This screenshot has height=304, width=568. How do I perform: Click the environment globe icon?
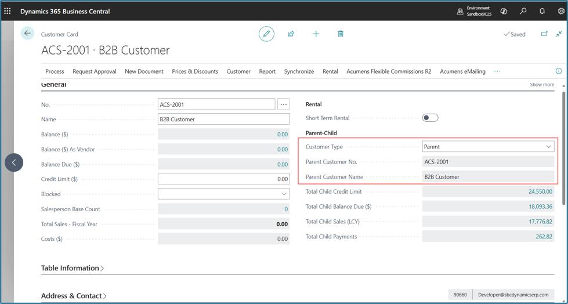pyautogui.click(x=460, y=12)
